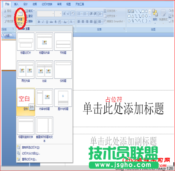Click the clear formatting eraser icon
Screen dimensions: 175x171
click(x=73, y=14)
